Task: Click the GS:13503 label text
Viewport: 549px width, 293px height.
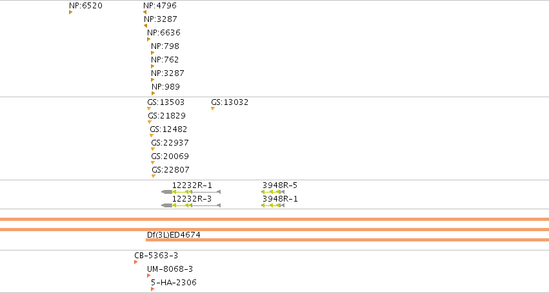Action: 166,102
